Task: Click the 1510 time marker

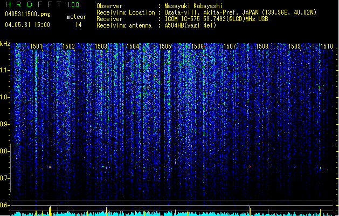Action: [327, 46]
